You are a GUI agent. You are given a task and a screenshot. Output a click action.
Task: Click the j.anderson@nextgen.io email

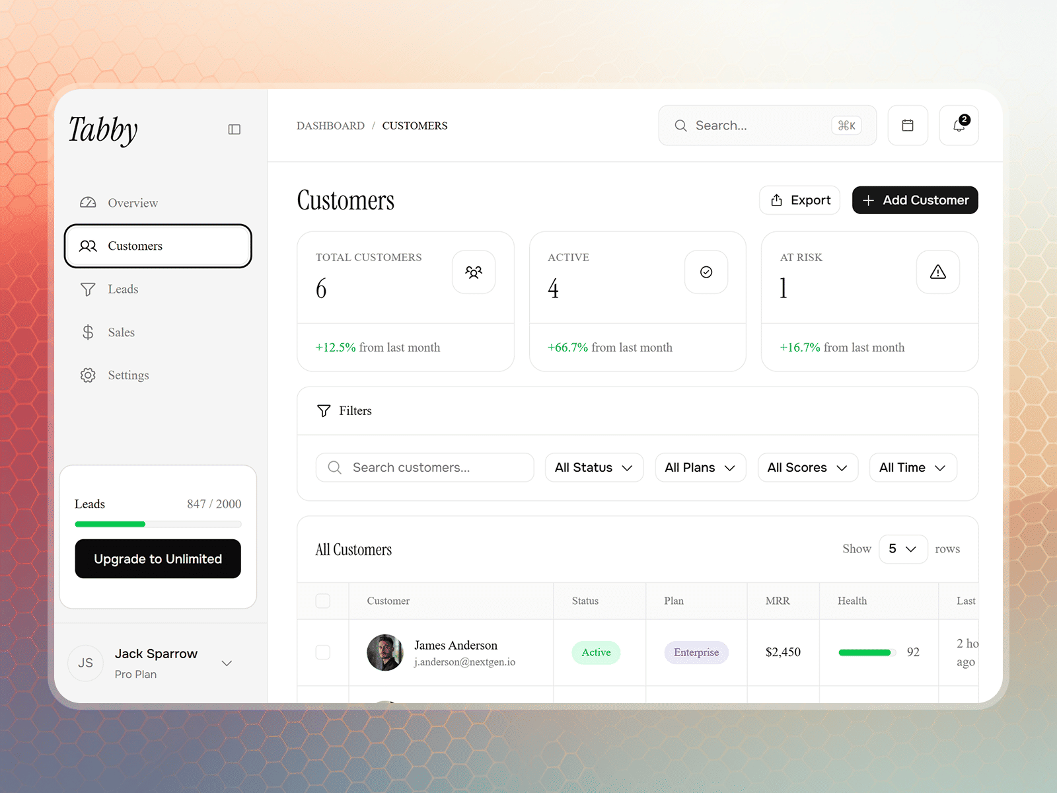(x=464, y=662)
